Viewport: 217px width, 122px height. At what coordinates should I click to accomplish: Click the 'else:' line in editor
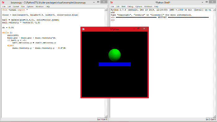point(10,45)
